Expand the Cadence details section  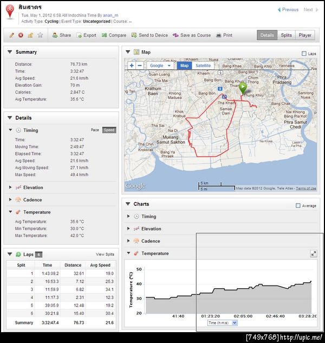pyautogui.click(x=10, y=199)
